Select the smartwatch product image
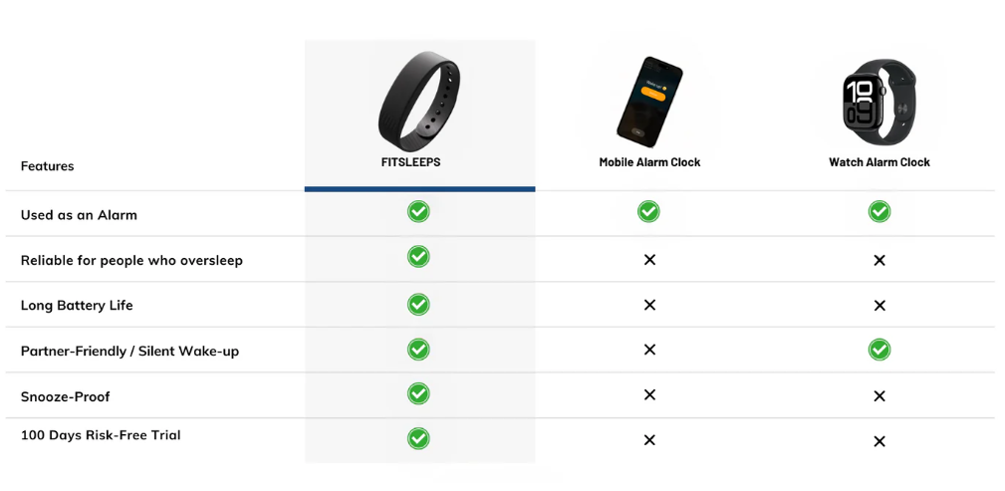Screen dimensions: 1005x491 click(x=879, y=99)
